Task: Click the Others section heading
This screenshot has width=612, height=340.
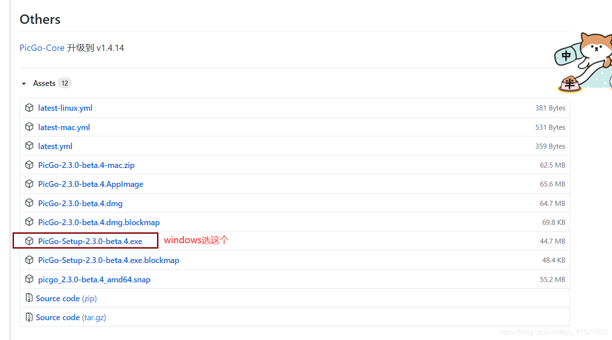Action: [x=40, y=19]
